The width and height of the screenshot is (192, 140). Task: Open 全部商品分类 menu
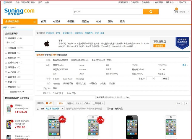20,22
